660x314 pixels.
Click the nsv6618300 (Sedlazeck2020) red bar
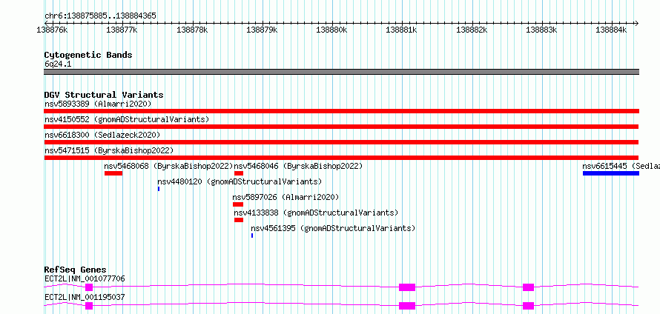[x=341, y=142]
